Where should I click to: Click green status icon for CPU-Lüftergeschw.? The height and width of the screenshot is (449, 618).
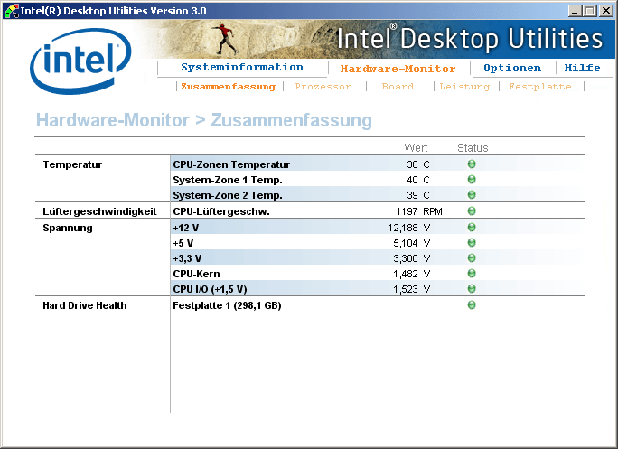click(472, 210)
